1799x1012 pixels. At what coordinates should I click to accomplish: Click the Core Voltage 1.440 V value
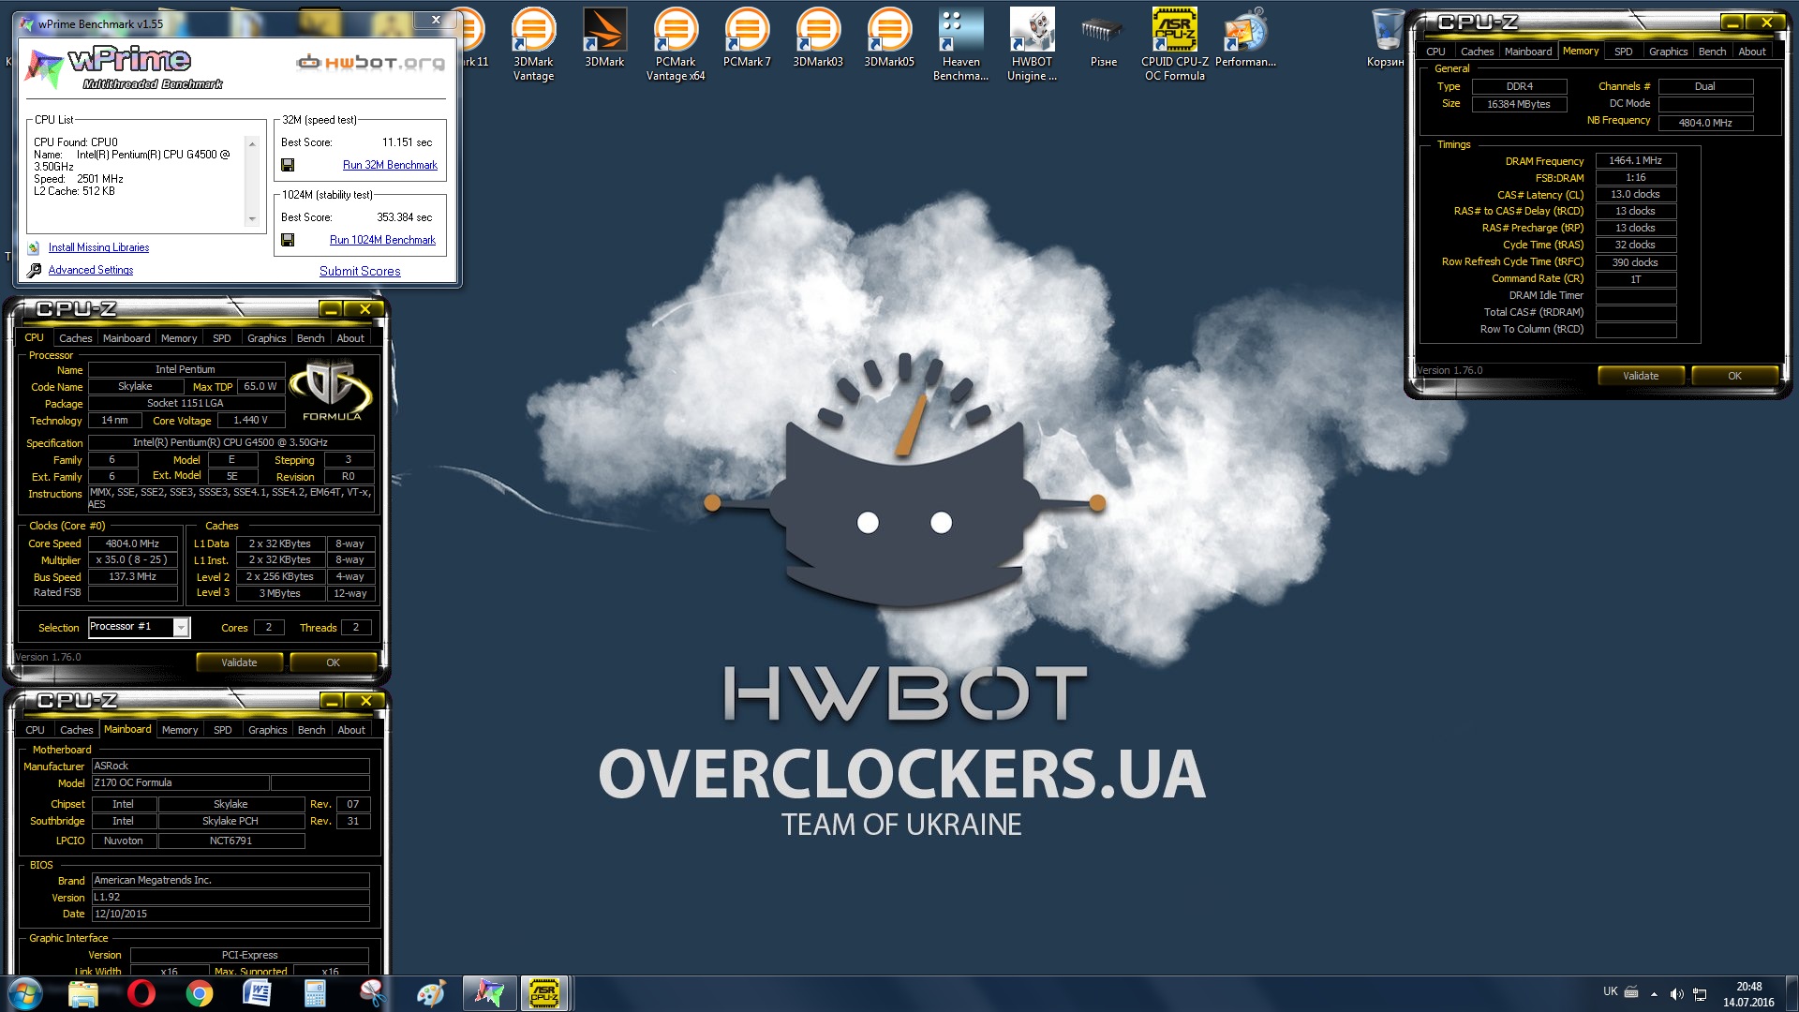250,421
